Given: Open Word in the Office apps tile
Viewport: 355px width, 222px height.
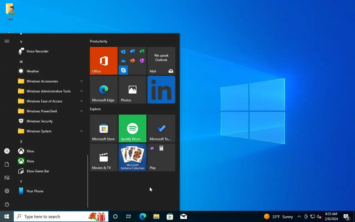Looking at the screenshot, I should tap(133, 52).
